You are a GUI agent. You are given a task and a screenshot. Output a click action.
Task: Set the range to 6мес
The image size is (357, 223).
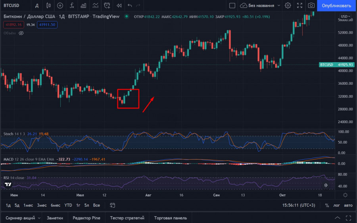(x=55, y=205)
